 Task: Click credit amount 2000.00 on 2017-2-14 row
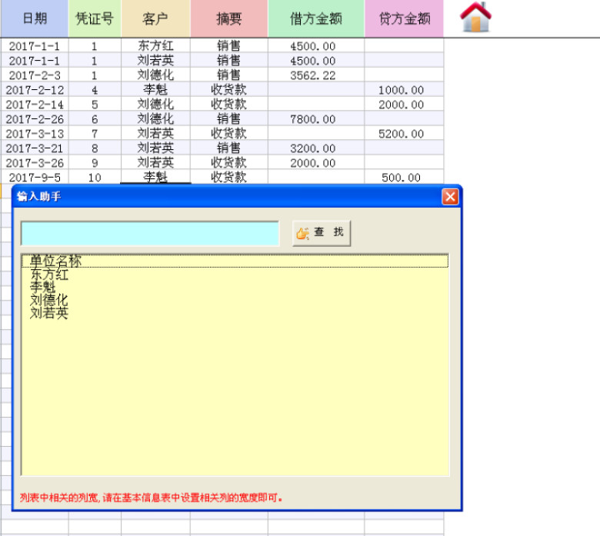point(404,104)
